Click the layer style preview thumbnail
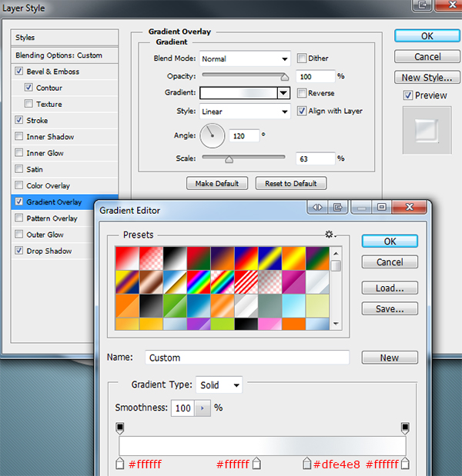 pyautogui.click(x=427, y=130)
